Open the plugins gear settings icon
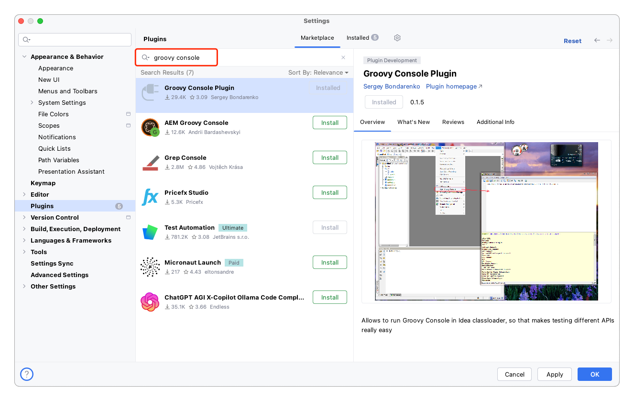 (x=397, y=38)
